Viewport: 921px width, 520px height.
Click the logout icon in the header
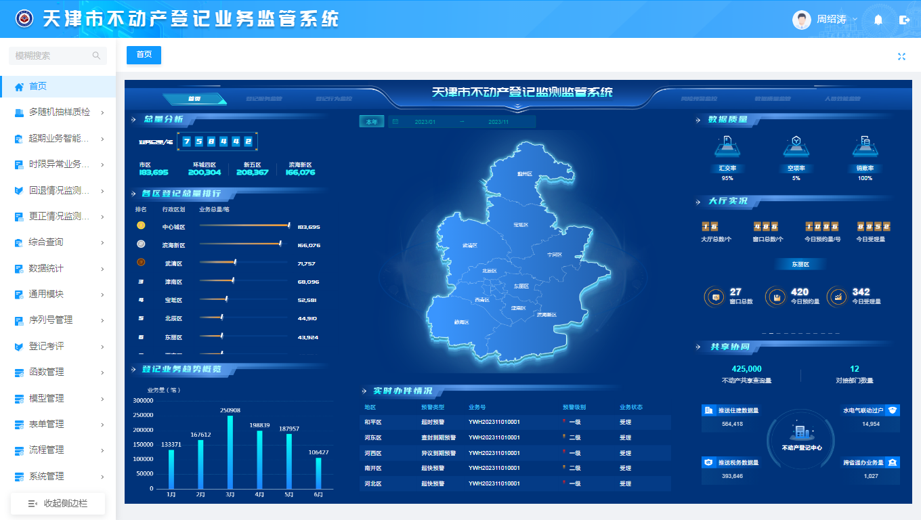(x=904, y=20)
